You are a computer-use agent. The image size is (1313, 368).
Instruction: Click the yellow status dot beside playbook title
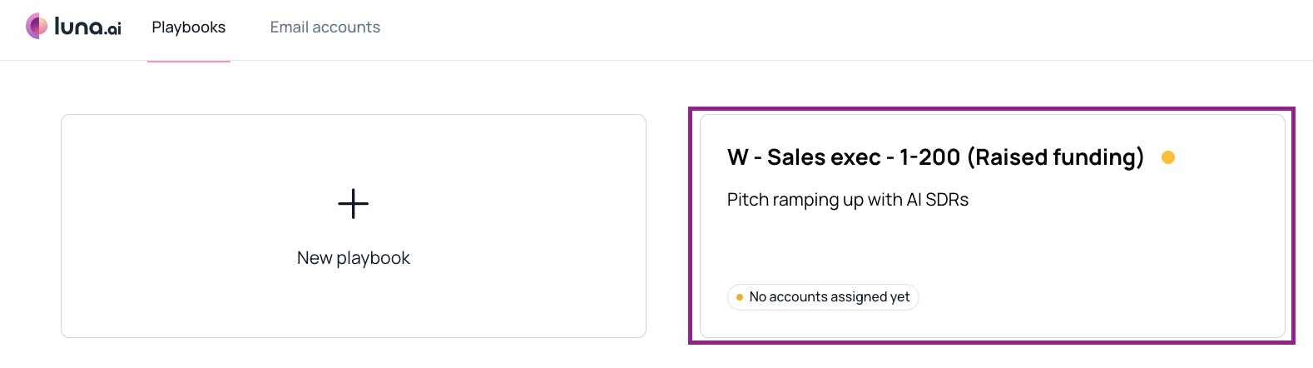(x=1168, y=157)
